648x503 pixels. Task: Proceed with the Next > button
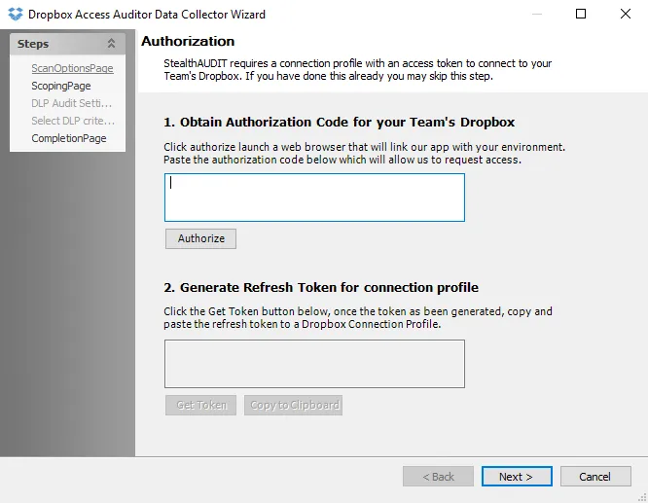coord(517,477)
